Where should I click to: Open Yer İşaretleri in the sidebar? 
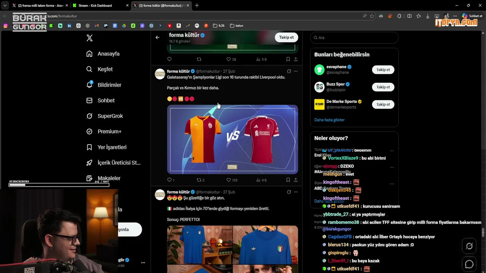tap(106, 147)
